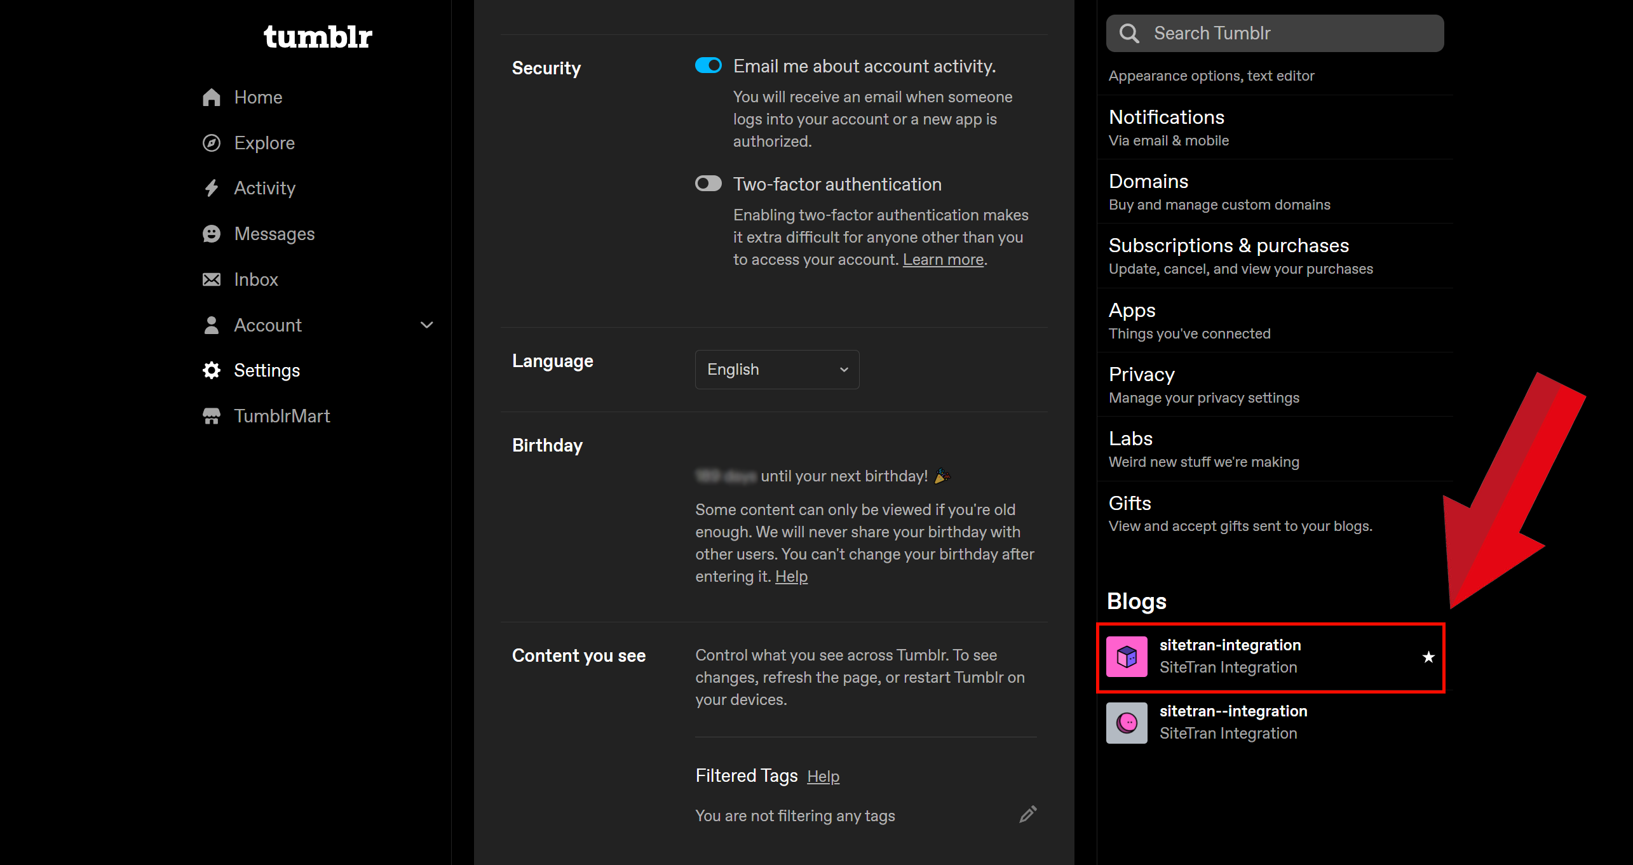Open Subscriptions & purchases section

tap(1275, 256)
